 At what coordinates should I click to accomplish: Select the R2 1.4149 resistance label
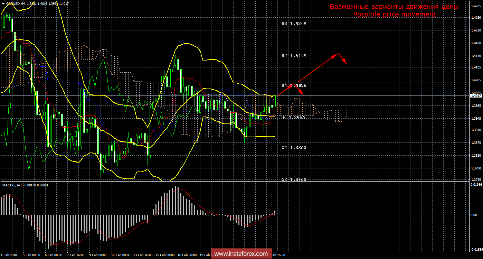[x=294, y=56]
